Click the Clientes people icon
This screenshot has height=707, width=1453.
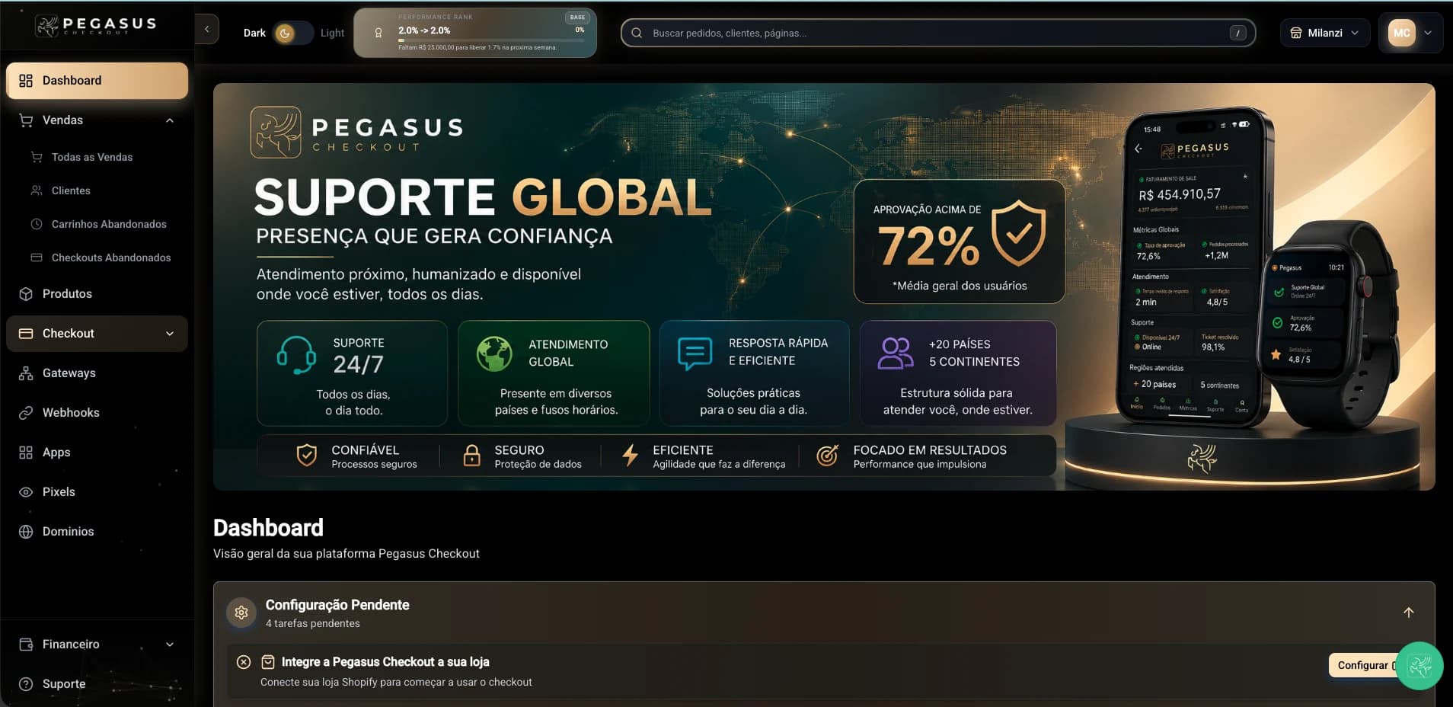click(37, 190)
